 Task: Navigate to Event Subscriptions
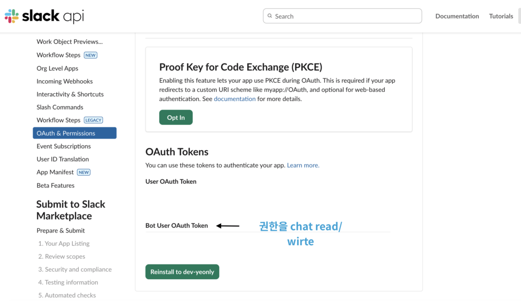coord(64,146)
